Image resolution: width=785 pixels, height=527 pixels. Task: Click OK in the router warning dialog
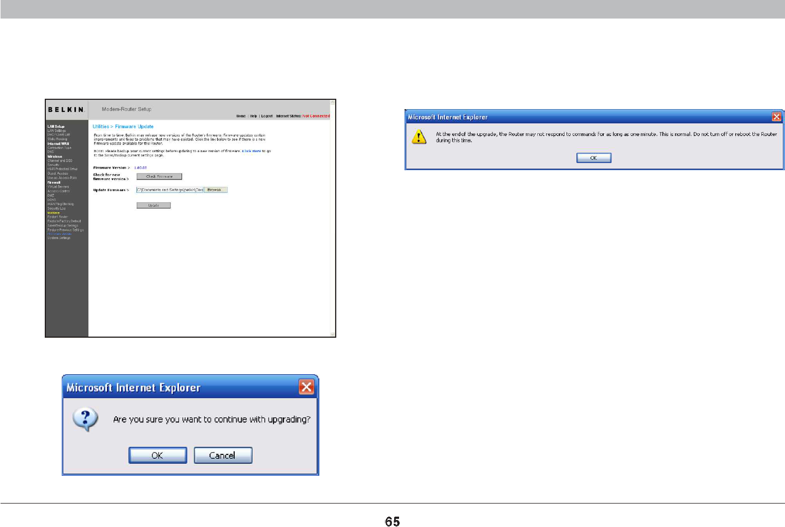594,158
